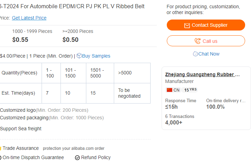Click the On-time Dispatch Guarantee icon
This screenshot has width=251, height=168.
(1, 158)
